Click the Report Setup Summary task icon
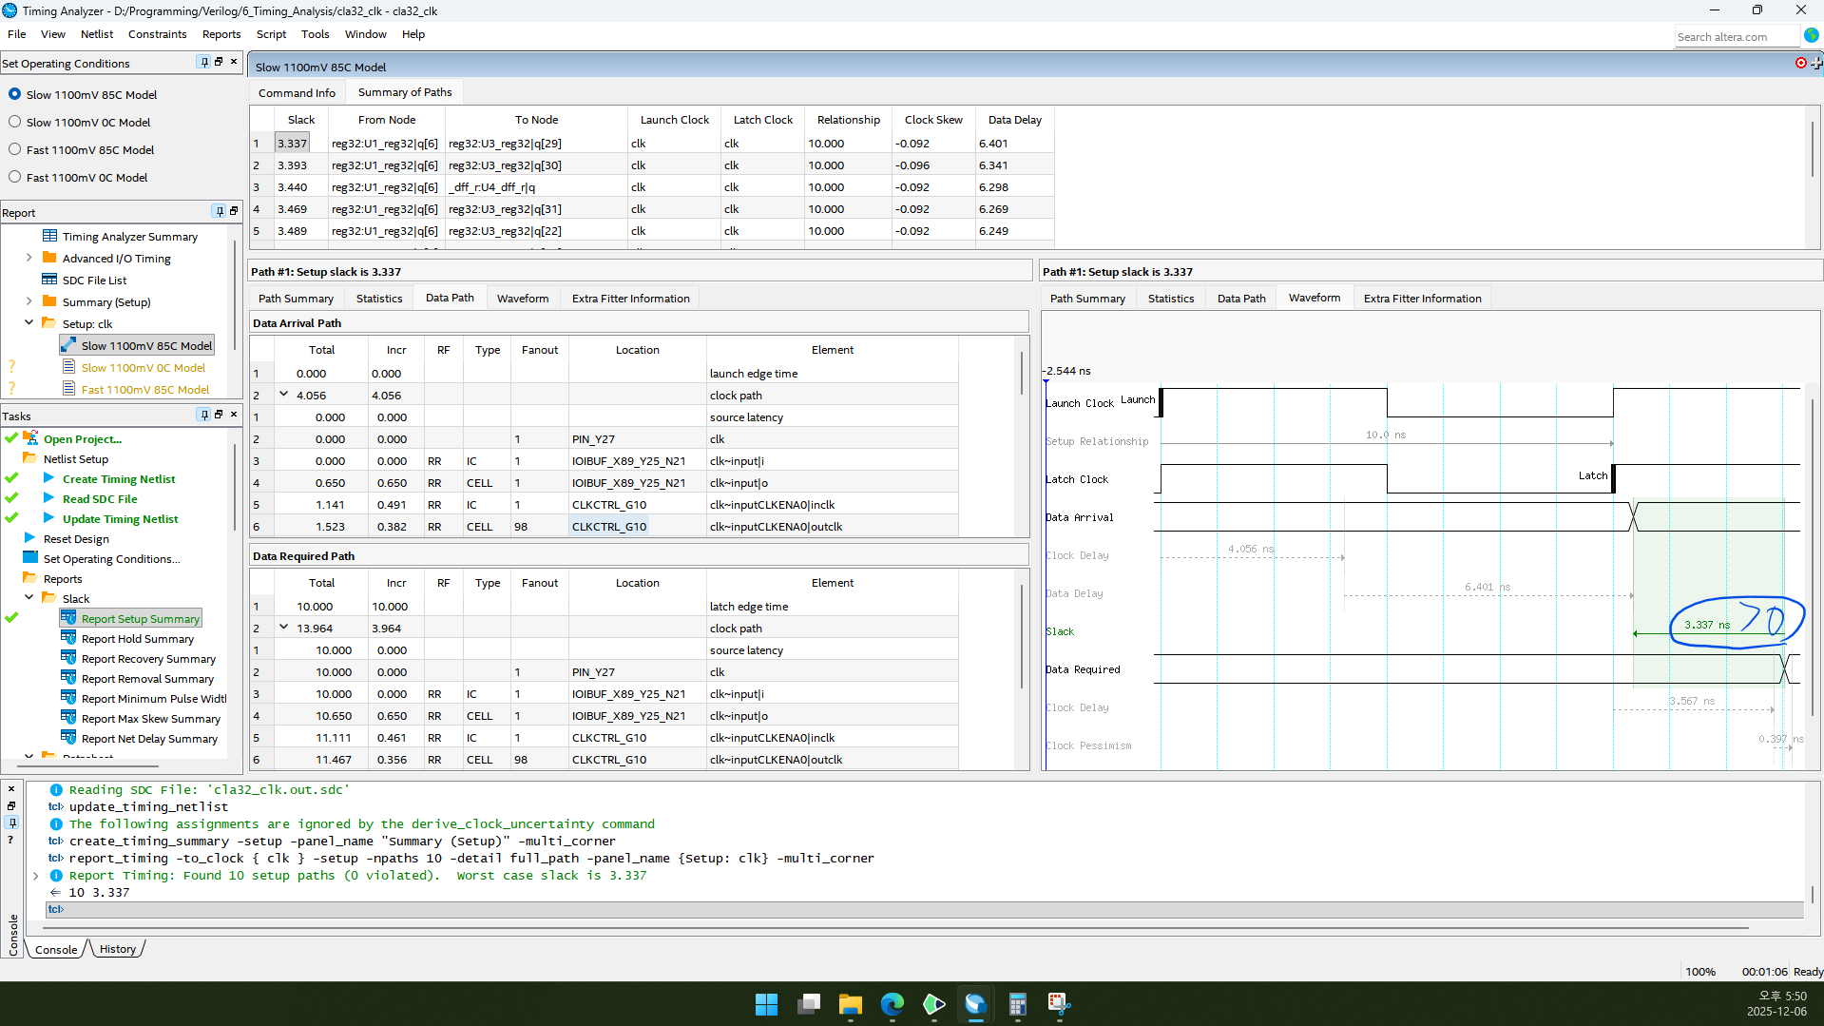Image resolution: width=1824 pixels, height=1026 pixels. (x=68, y=618)
